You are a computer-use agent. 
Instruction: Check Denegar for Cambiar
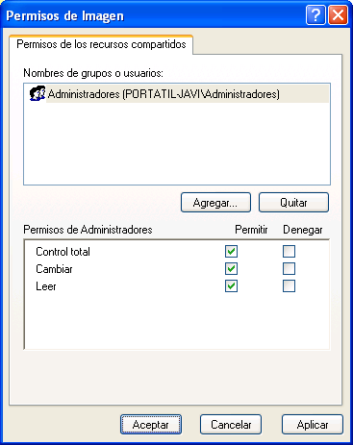(289, 269)
